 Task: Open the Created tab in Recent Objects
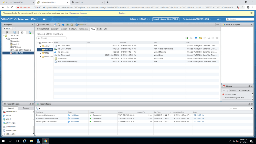click(x=26, y=108)
